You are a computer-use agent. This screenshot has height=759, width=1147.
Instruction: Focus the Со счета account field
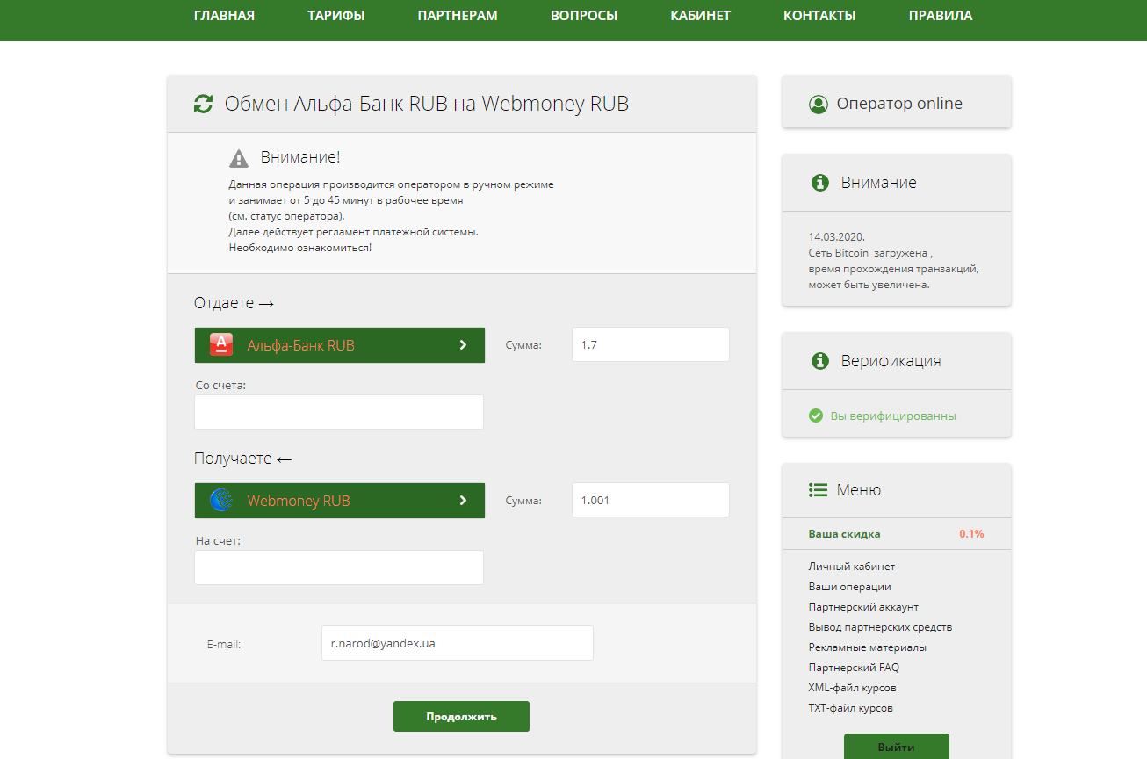339,412
